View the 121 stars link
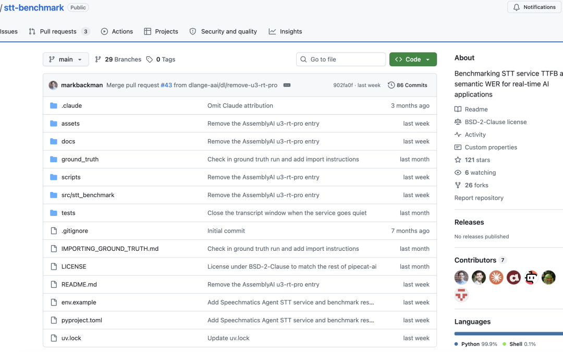The height and width of the screenshot is (352, 563). pyautogui.click(x=472, y=160)
